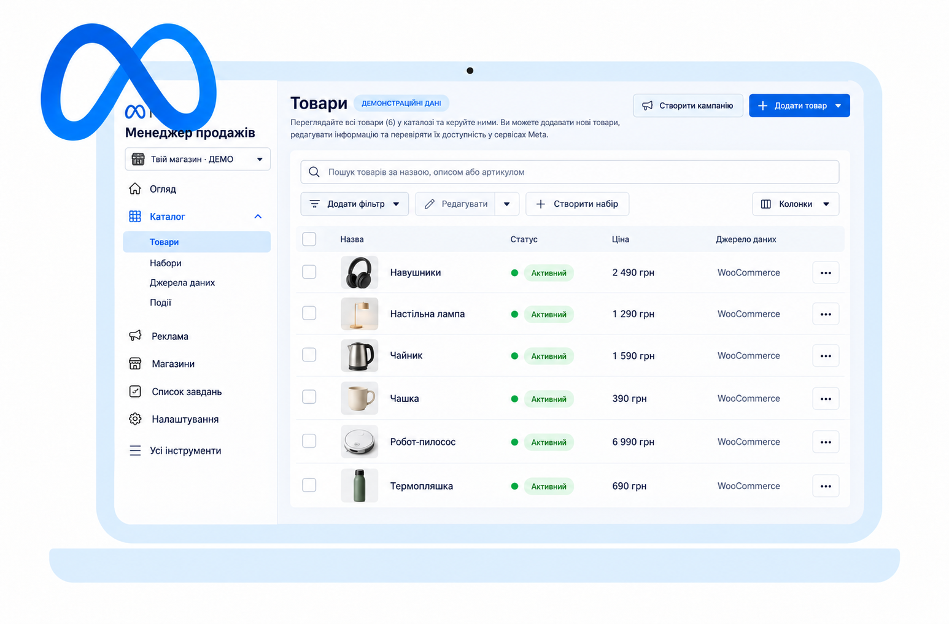
Task: Open Набори in the catalog submenu
Action: point(166,263)
